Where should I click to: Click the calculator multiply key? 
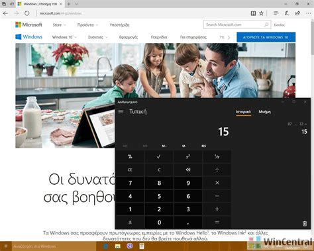pyautogui.click(x=217, y=183)
